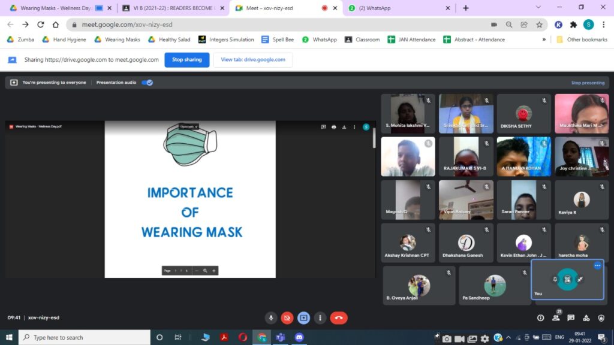This screenshot has width=614, height=345.
Task: Turn the camera back on
Action: pos(287,318)
